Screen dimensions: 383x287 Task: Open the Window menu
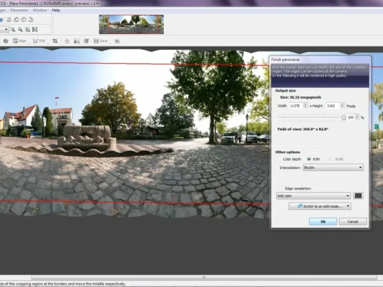[x=40, y=10]
